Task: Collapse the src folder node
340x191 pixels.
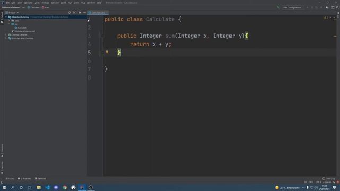Action: (x=10, y=24)
